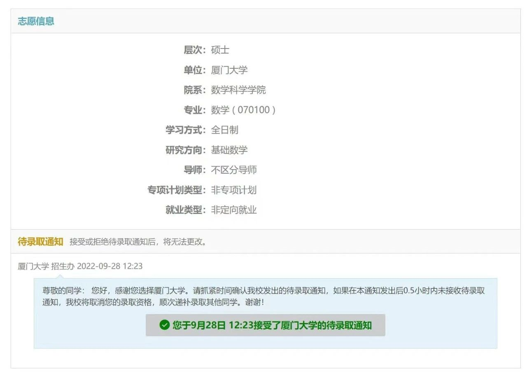The height and width of the screenshot is (379, 527).
Task: Click the 厦门大学 value next to 单位
Action: (229, 70)
